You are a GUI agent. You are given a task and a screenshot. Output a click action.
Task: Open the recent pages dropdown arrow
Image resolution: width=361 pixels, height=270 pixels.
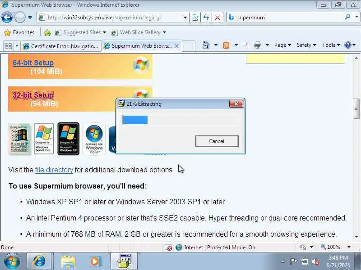[30, 18]
